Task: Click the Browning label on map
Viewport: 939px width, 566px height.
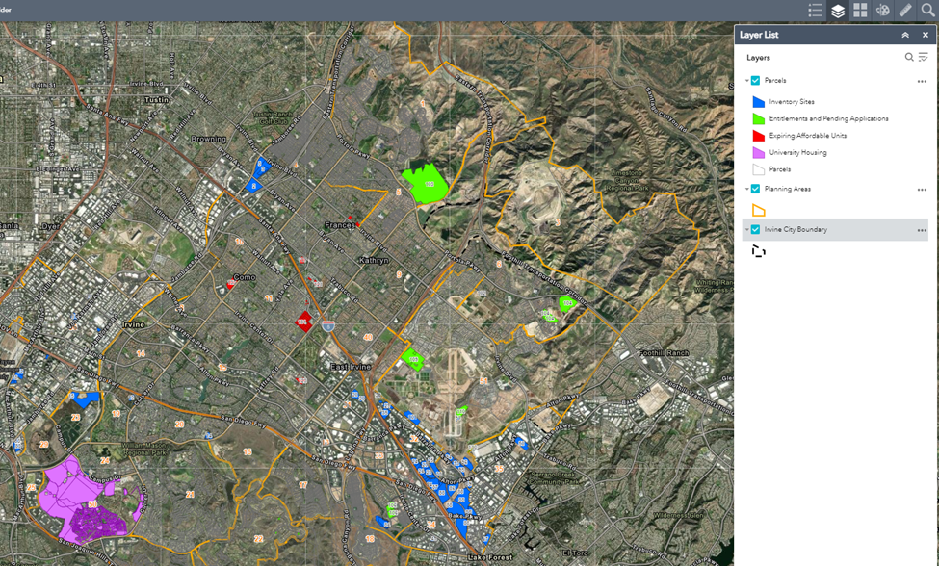Action: coord(208,139)
